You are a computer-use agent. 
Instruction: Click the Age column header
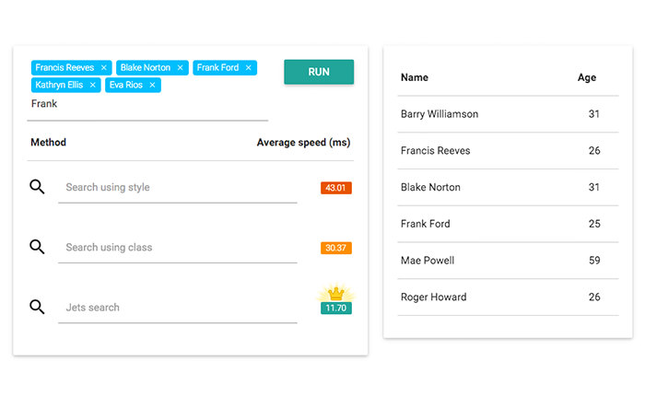(x=587, y=77)
